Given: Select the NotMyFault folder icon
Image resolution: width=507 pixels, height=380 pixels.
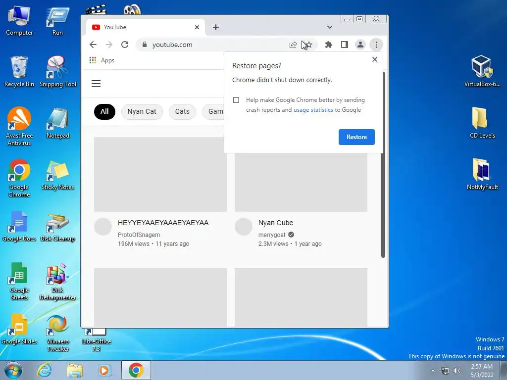Looking at the screenshot, I should tap(482, 175).
